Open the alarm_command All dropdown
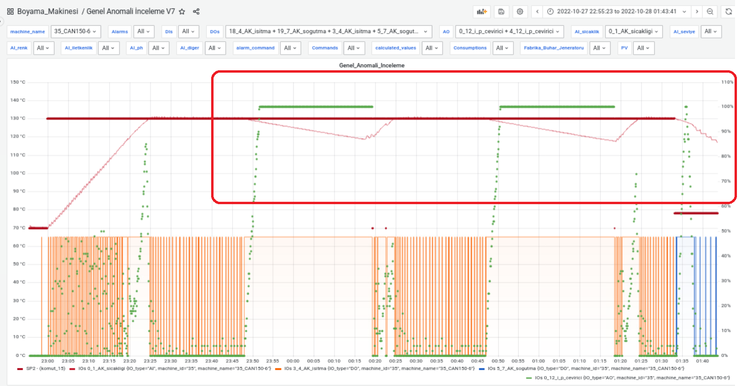The width and height of the screenshot is (745, 386). coord(290,48)
